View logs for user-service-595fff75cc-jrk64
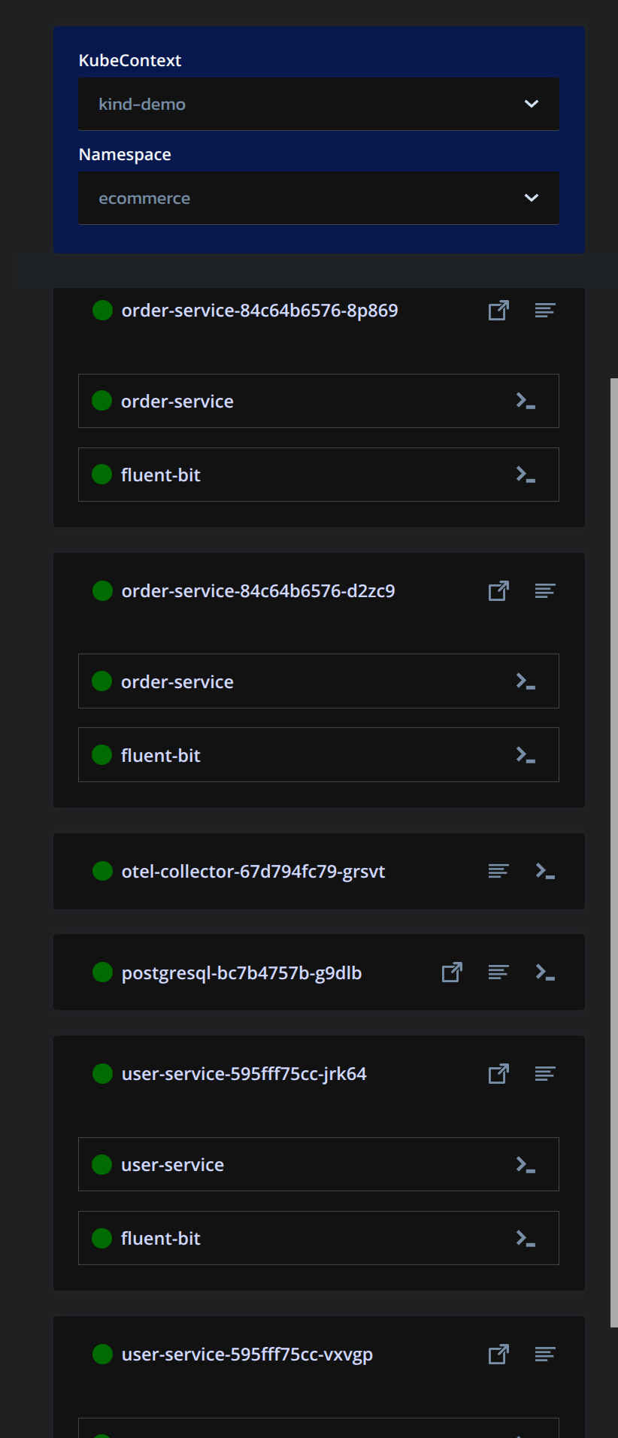 pos(545,1074)
